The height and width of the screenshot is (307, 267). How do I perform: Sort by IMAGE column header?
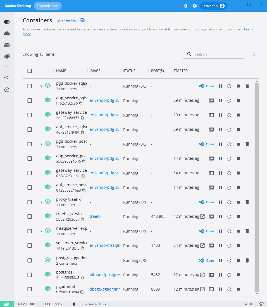click(x=95, y=71)
